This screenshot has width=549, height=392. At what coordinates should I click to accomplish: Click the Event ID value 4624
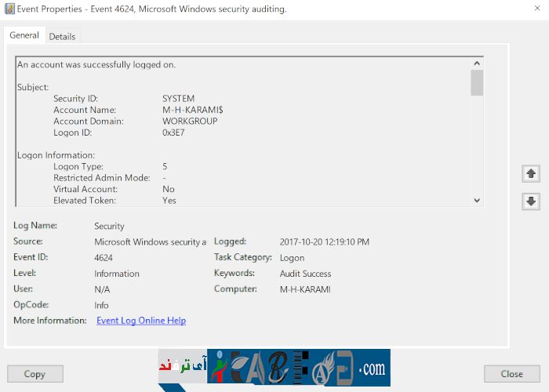click(104, 258)
